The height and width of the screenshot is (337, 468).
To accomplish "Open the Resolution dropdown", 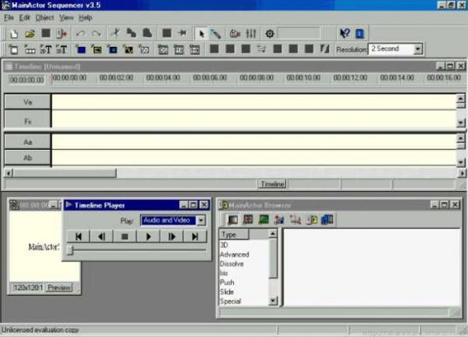I will [418, 49].
